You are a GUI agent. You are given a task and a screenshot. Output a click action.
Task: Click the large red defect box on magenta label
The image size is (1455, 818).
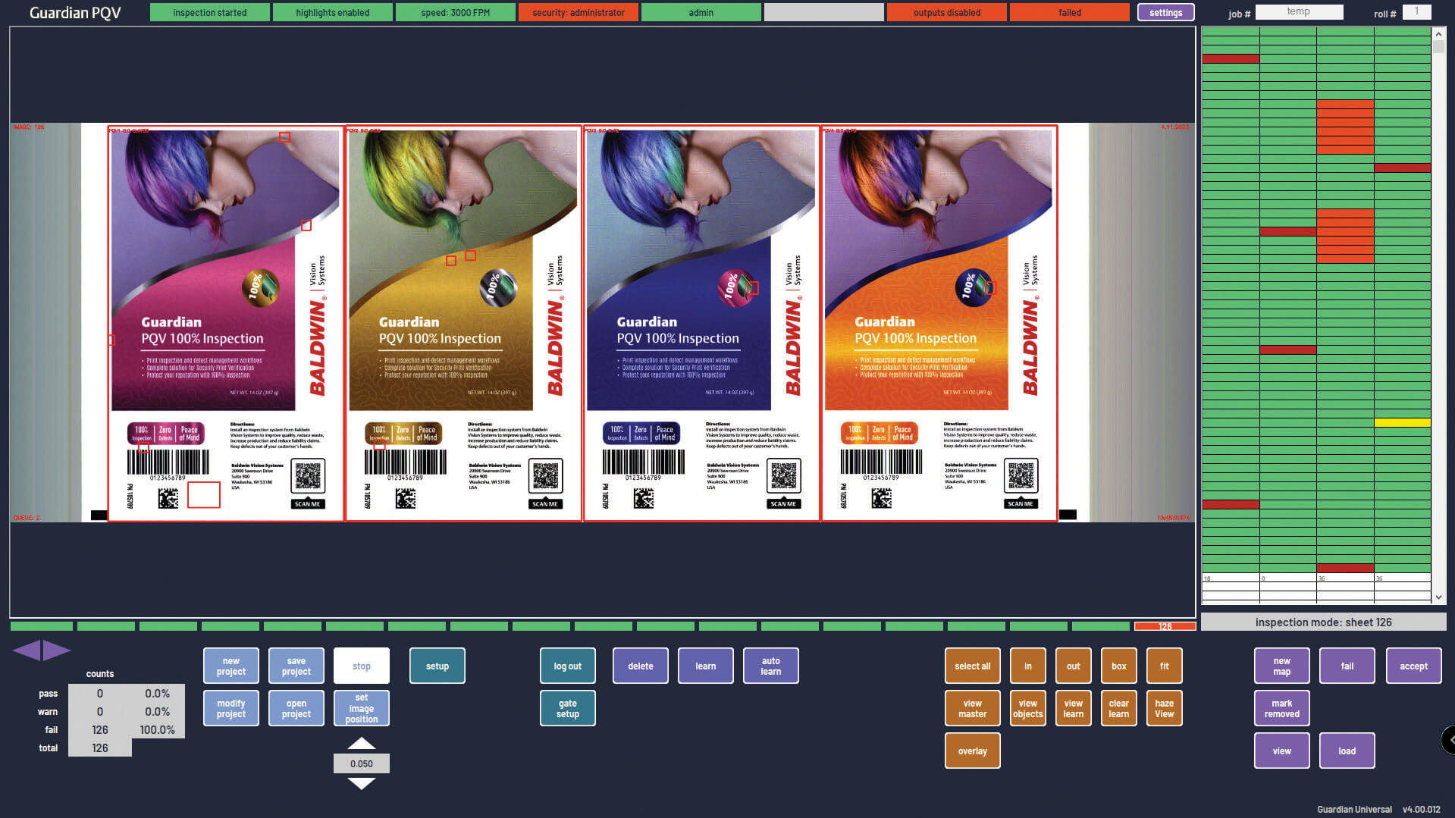coord(204,495)
